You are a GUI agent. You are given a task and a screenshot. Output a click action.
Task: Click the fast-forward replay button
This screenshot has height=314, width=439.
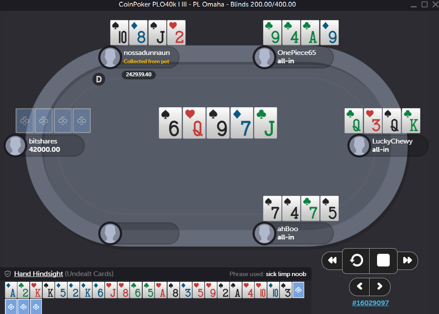[408, 260]
